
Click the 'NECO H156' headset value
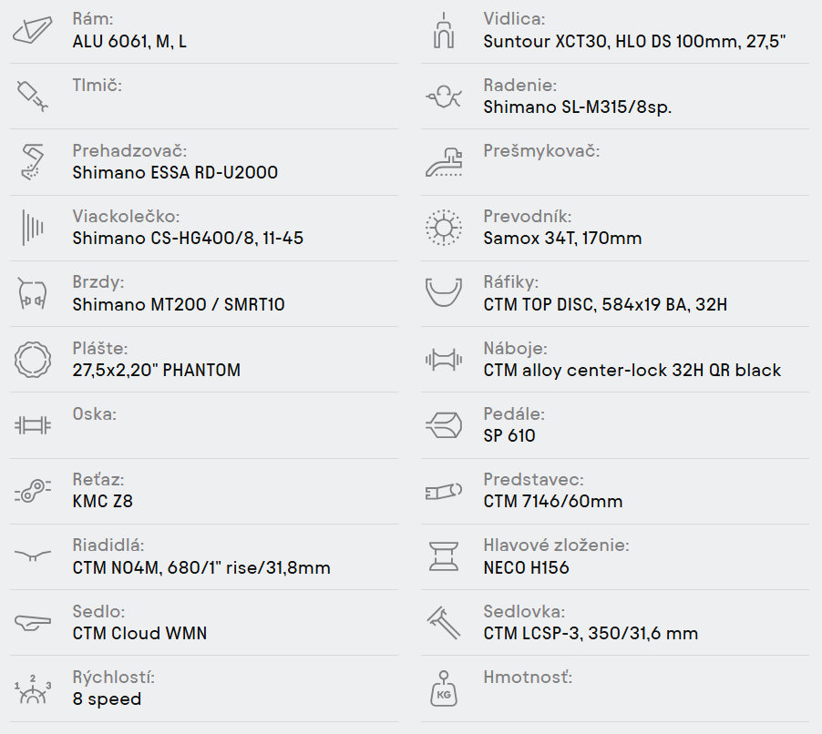pos(526,568)
